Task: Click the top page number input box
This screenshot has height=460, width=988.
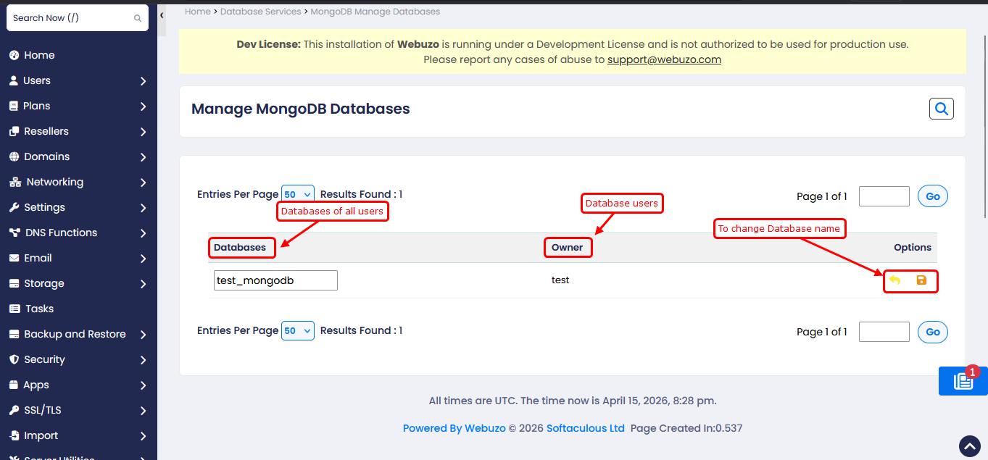Action: (884, 196)
